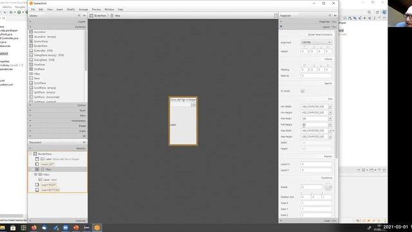Open the Insert menu
The width and height of the screenshot is (412, 232).
tap(60, 10)
